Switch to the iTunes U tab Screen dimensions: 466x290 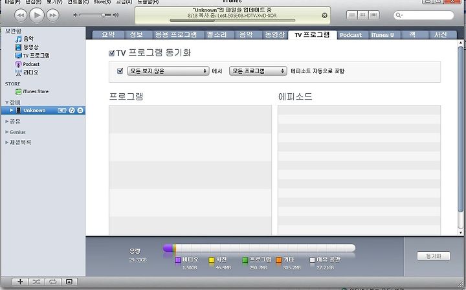click(x=383, y=35)
